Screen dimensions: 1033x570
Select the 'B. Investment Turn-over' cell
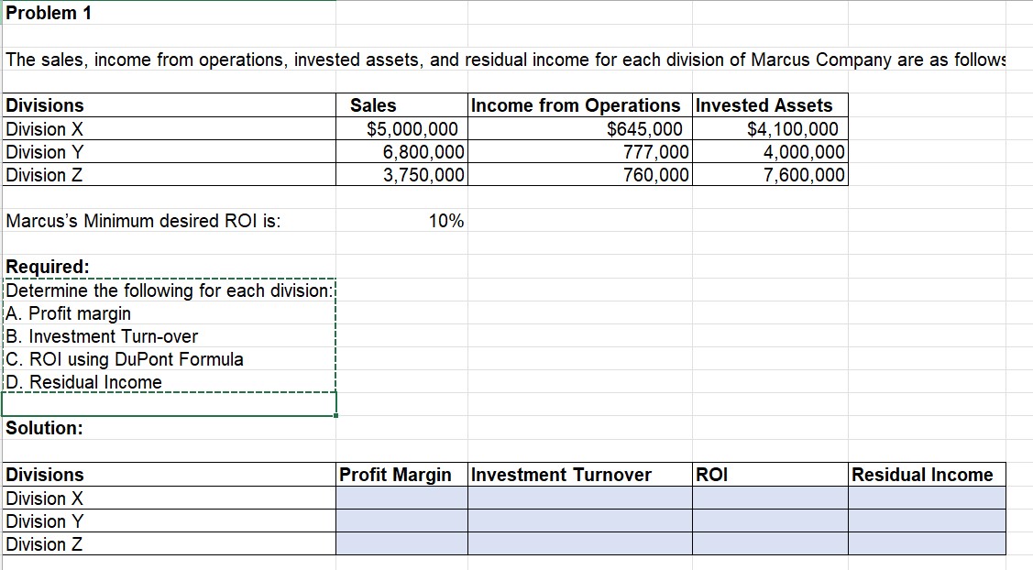click(x=169, y=336)
